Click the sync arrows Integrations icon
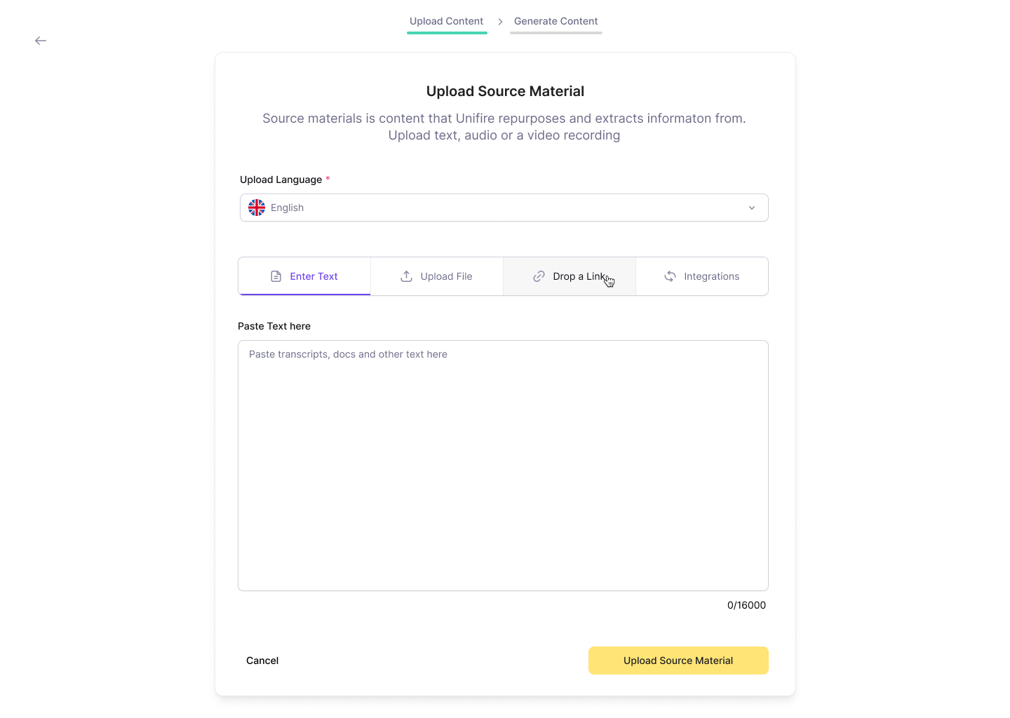Screen dimensions: 1010x718 point(671,276)
